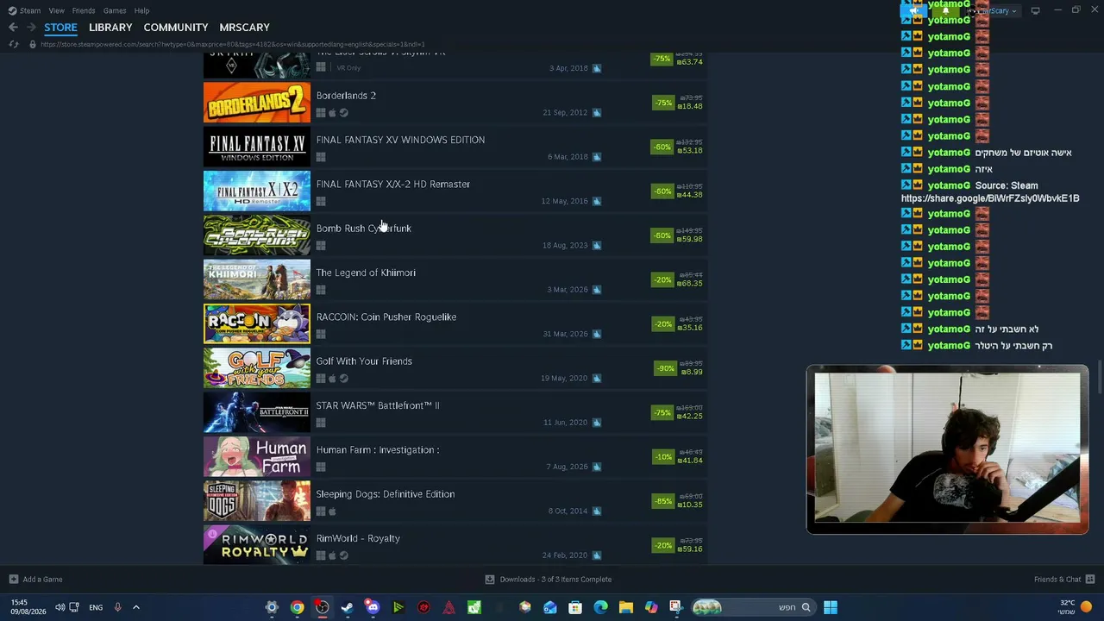Viewport: 1104px width, 621px height.
Task: Click the -90% discount on Golf With Your Friends
Action: pos(664,368)
